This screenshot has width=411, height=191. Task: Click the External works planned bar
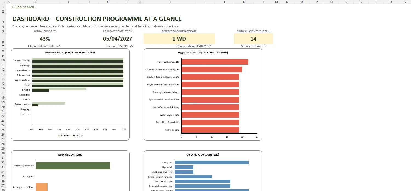[x=48, y=103]
